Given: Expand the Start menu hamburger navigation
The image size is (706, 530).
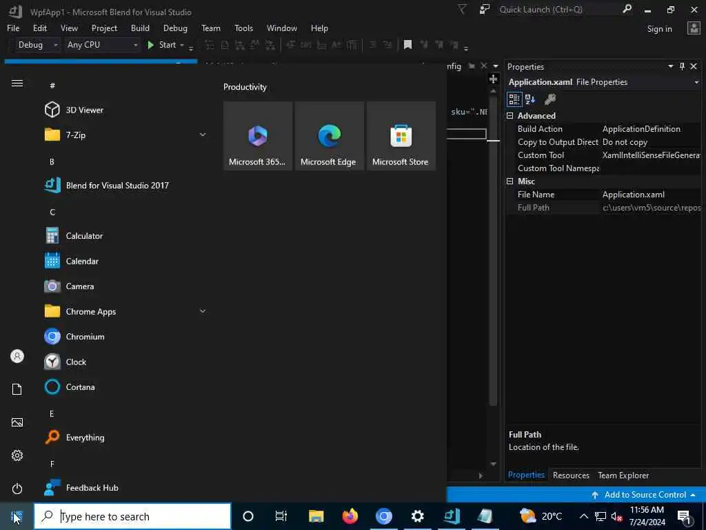Looking at the screenshot, I should (17, 84).
